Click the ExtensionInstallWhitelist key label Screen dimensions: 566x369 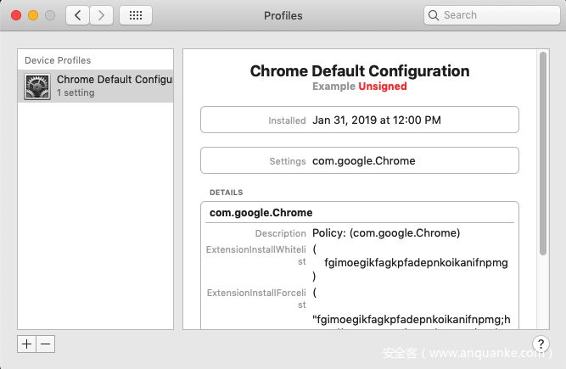[256, 255]
